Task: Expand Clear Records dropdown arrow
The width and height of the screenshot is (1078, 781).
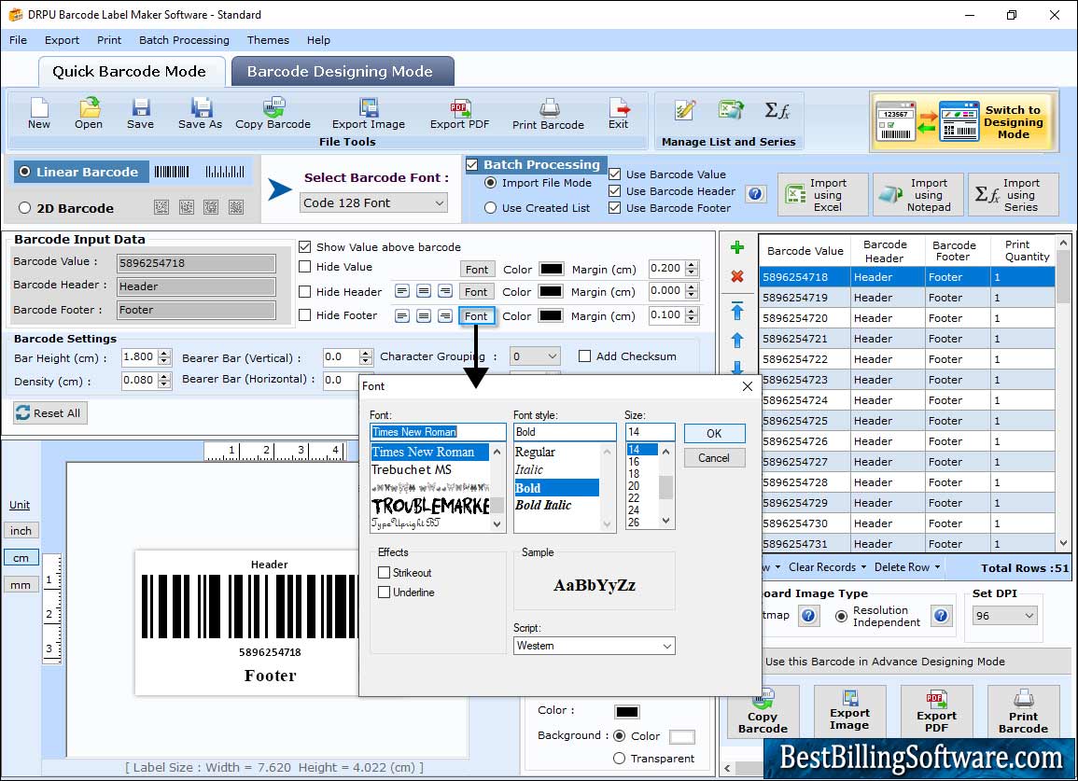Action: (862, 568)
